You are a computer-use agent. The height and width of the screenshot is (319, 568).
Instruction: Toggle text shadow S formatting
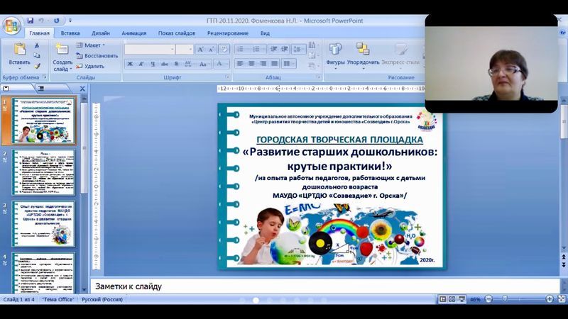point(176,64)
